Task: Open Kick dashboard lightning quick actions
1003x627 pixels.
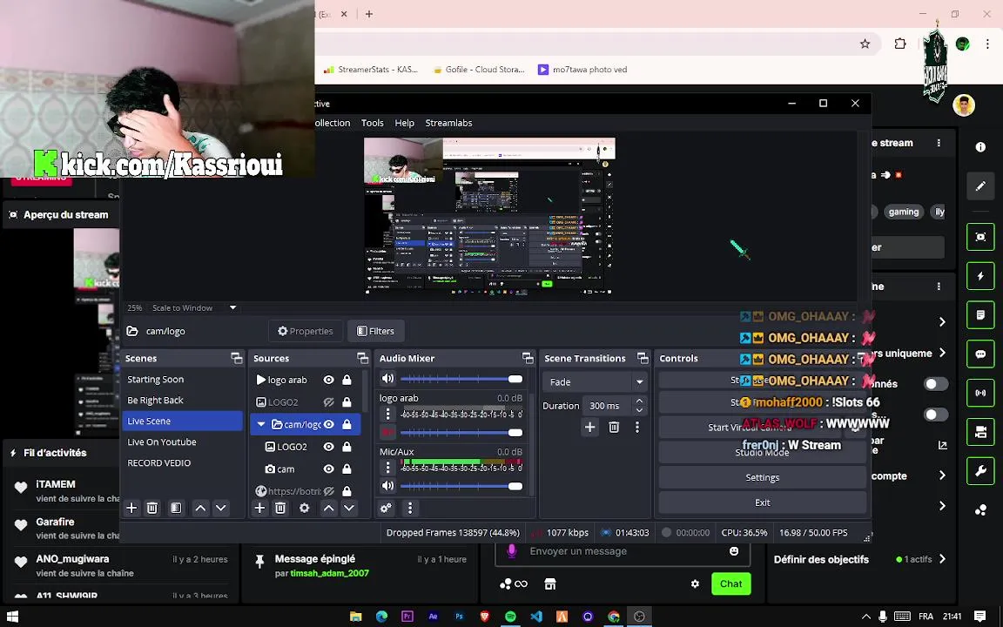Action: pos(980,276)
